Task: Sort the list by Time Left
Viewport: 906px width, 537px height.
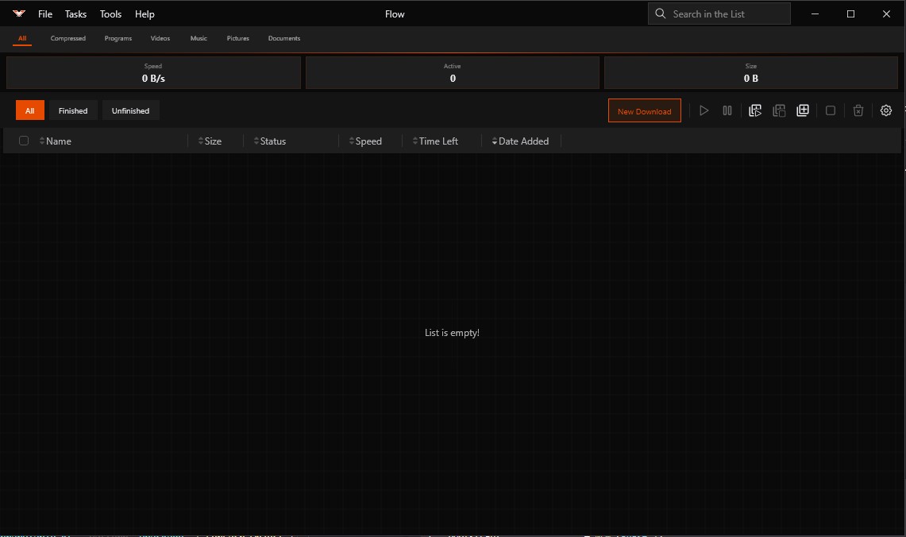Action: pos(435,141)
